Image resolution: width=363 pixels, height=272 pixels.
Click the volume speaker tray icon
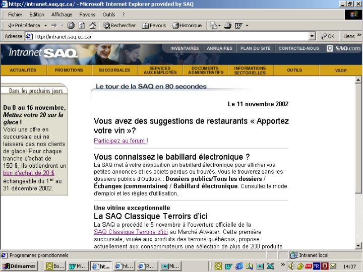coord(291,266)
